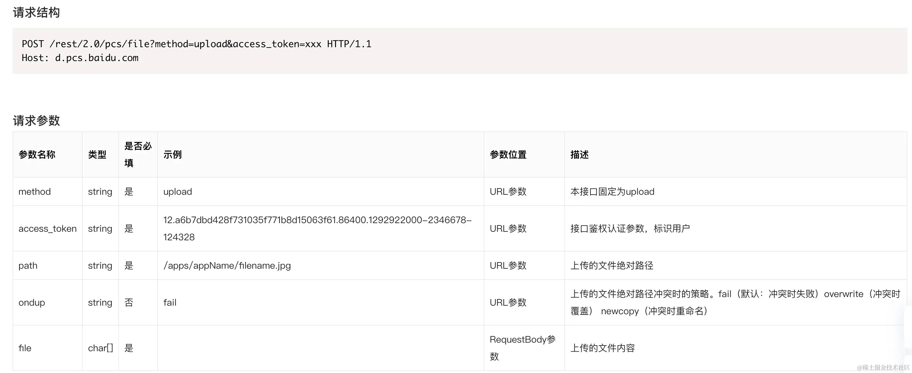Click the 请求参数 section heading
Image resolution: width=912 pixels, height=373 pixels.
pos(36,120)
